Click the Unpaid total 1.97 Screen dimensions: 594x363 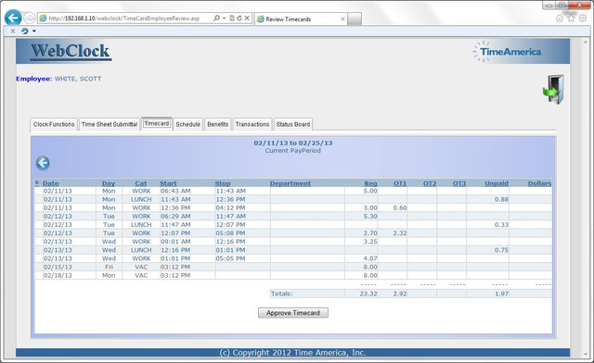pos(501,294)
